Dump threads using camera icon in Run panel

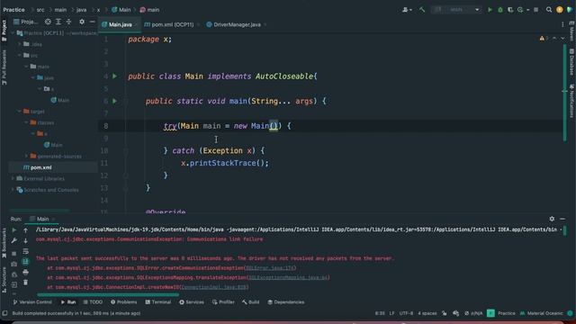(x=14, y=264)
